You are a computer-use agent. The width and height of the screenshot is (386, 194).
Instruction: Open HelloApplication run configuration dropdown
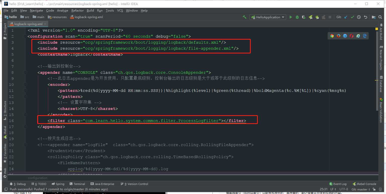[x=268, y=17]
